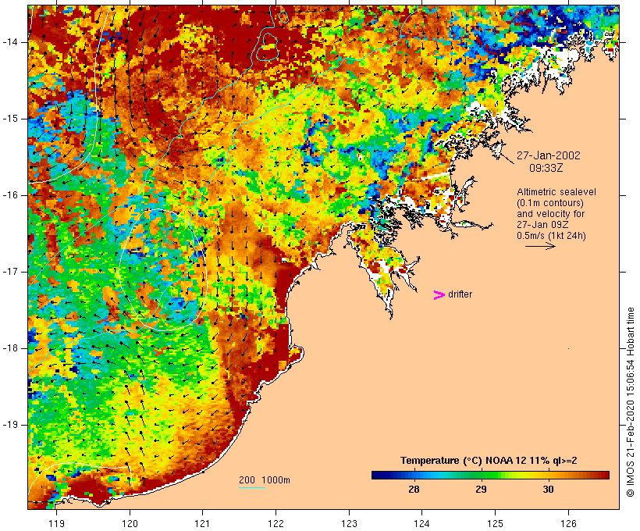640x531 pixels.
Task: Click the '200 1000m' depth contour label
Action: pos(265,480)
